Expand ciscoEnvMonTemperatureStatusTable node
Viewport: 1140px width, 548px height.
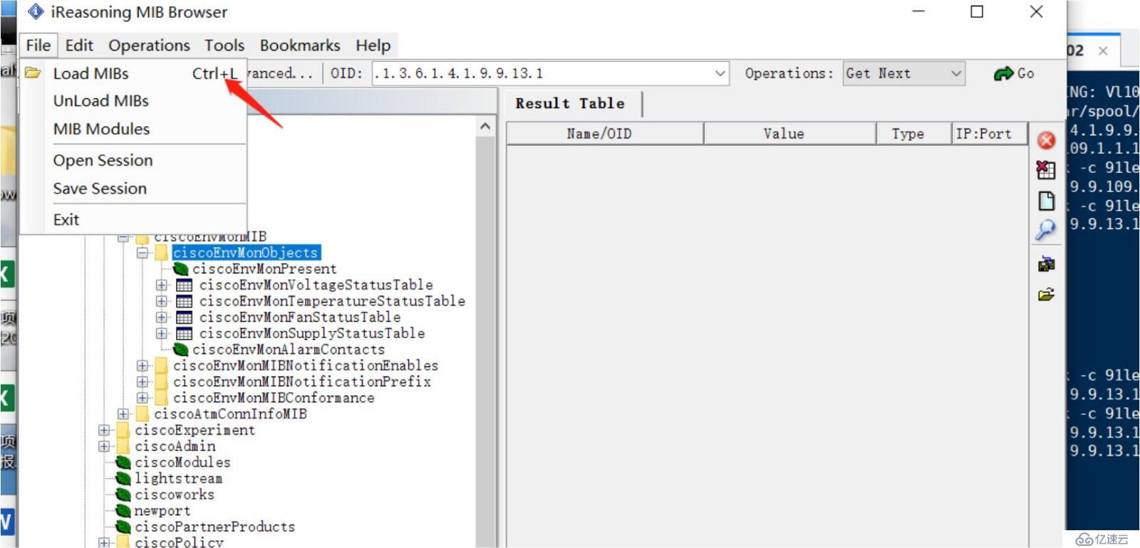click(x=162, y=301)
